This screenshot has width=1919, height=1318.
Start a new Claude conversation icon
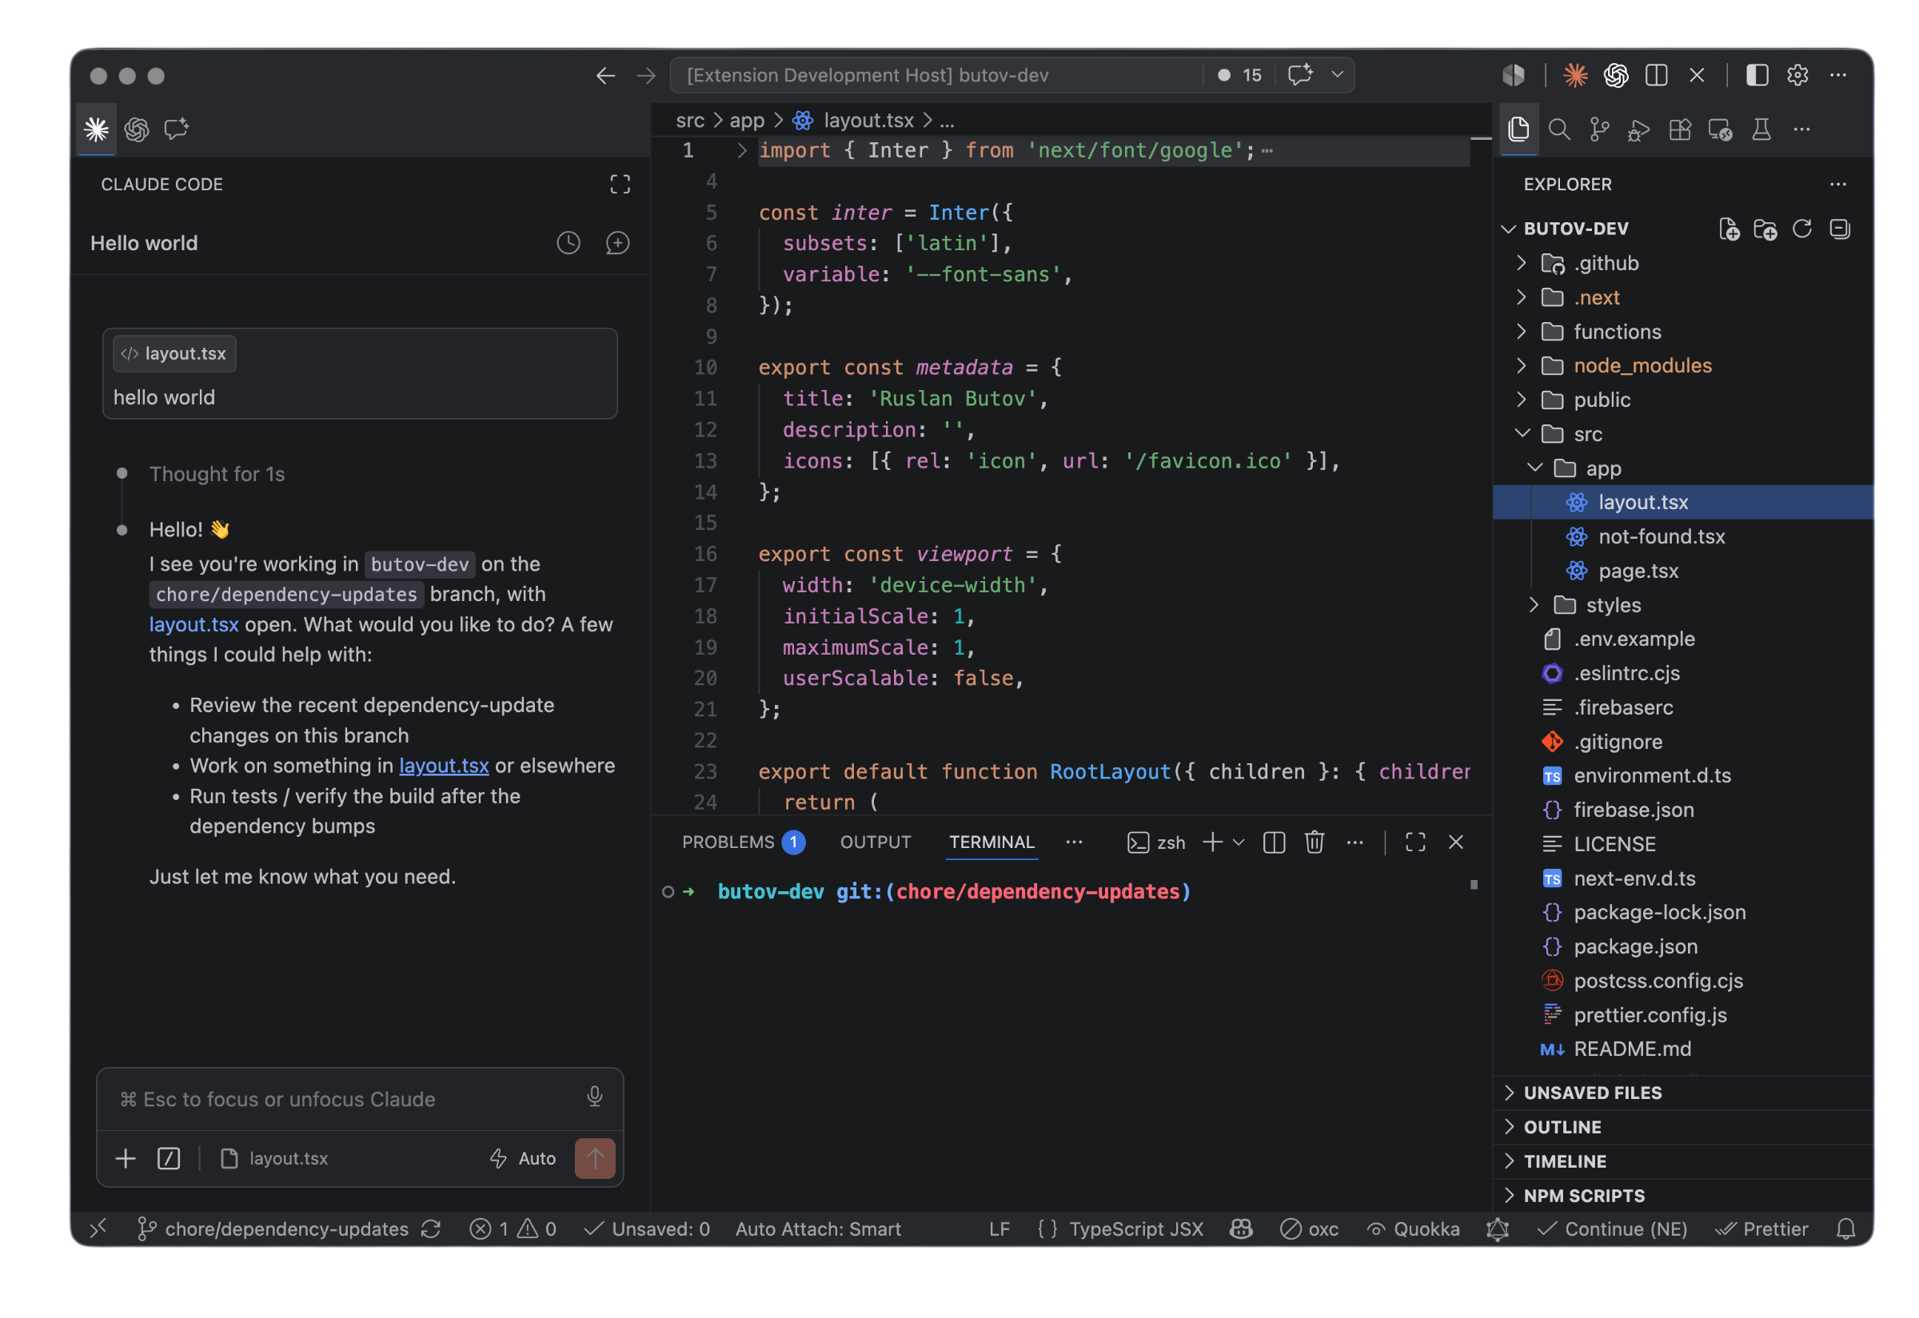(x=617, y=243)
